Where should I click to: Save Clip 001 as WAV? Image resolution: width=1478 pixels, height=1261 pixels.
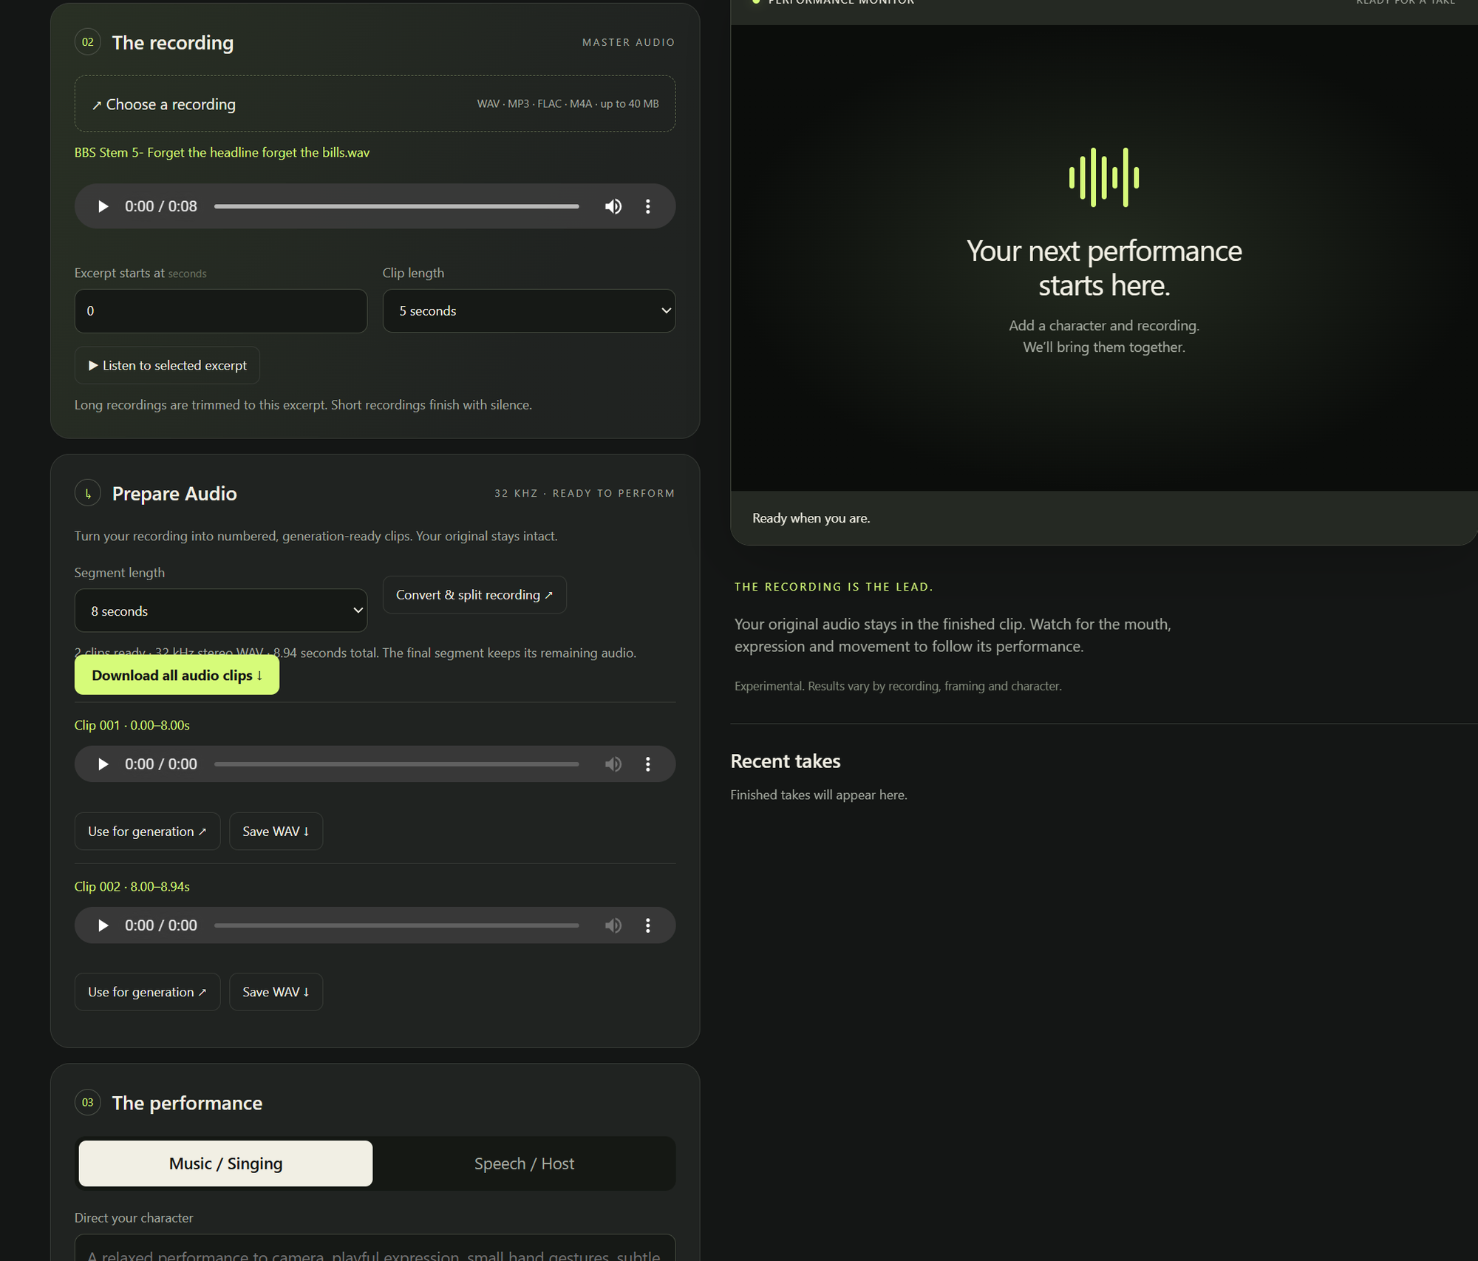point(276,831)
